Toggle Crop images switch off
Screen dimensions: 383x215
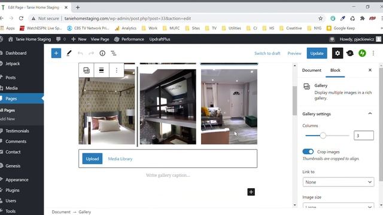coord(308,152)
